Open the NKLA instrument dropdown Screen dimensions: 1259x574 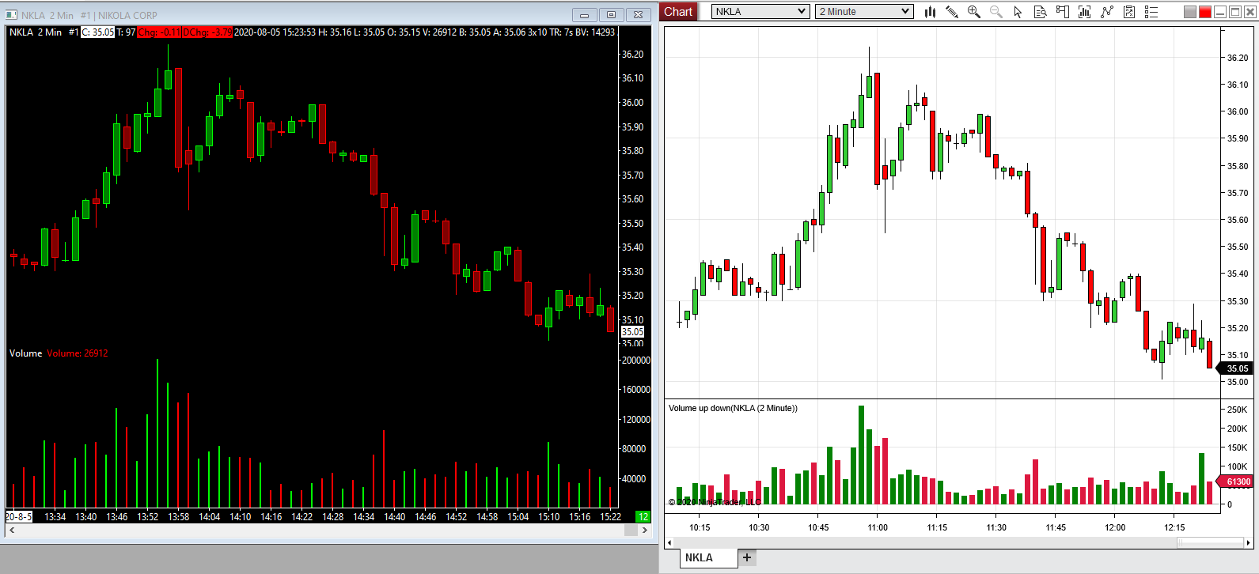coord(760,11)
